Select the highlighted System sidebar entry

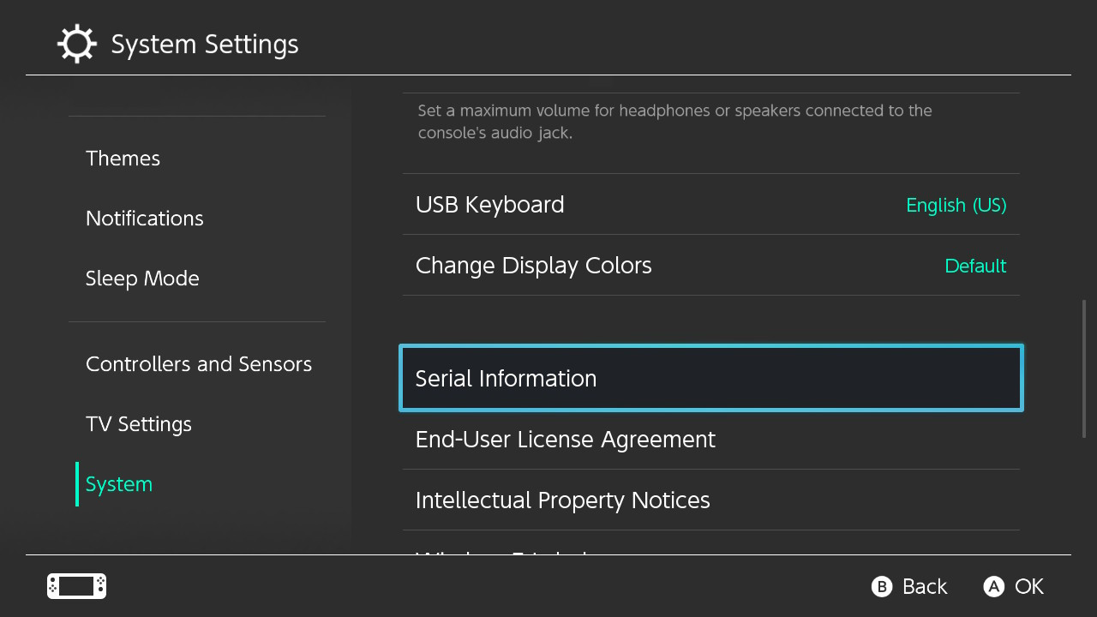click(118, 483)
